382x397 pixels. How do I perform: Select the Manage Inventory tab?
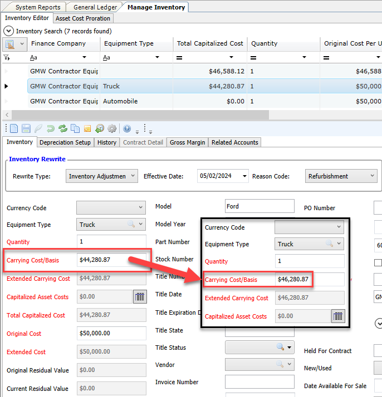(x=156, y=7)
